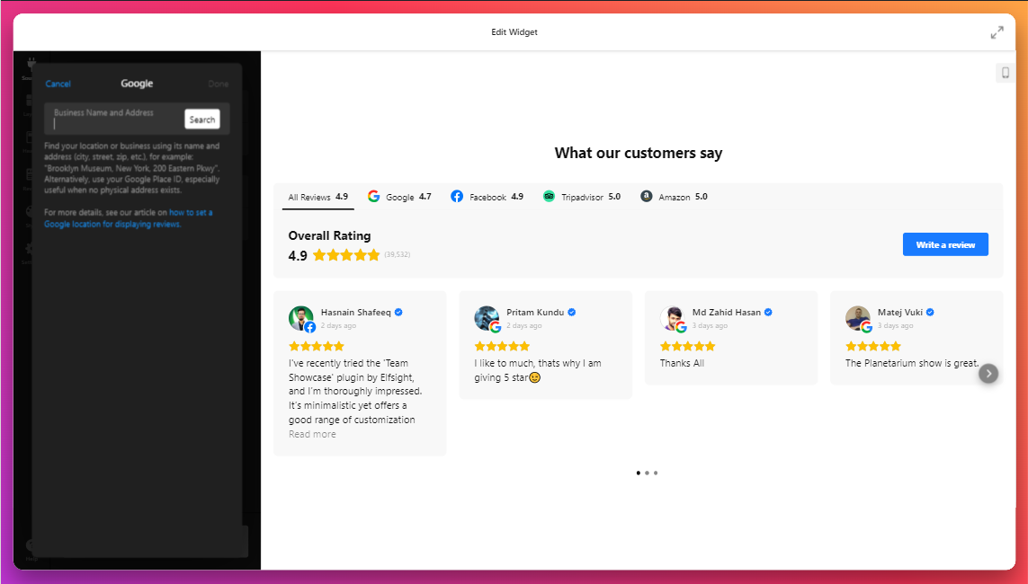Click Matej Vuki's profile avatar
Image resolution: width=1028 pixels, height=584 pixels.
(858, 318)
